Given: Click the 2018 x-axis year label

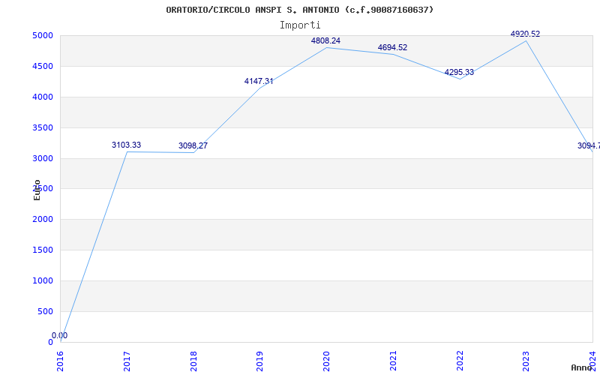Looking at the screenshot, I should pos(193,361).
